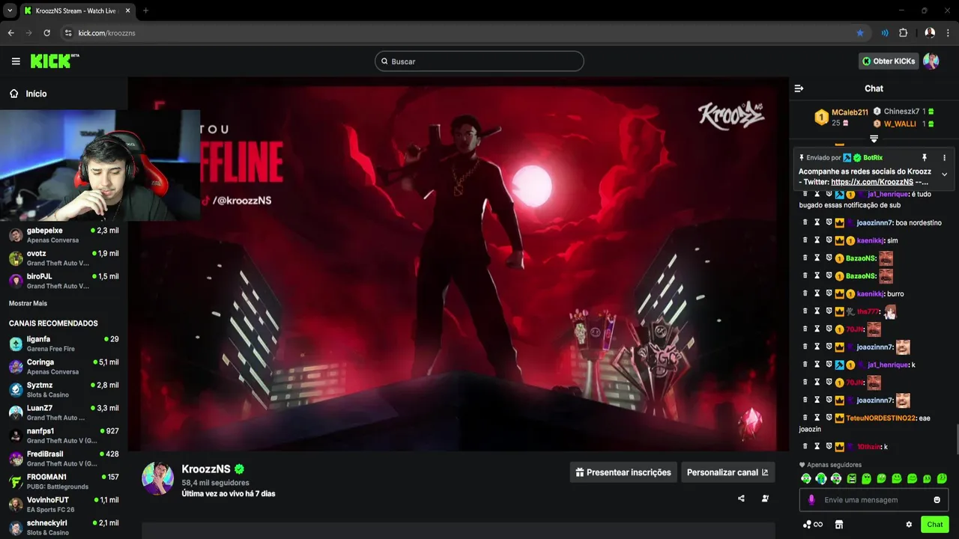Click the Envie uma mensagem input
Screen dimensions: 959x539
tap(874, 500)
